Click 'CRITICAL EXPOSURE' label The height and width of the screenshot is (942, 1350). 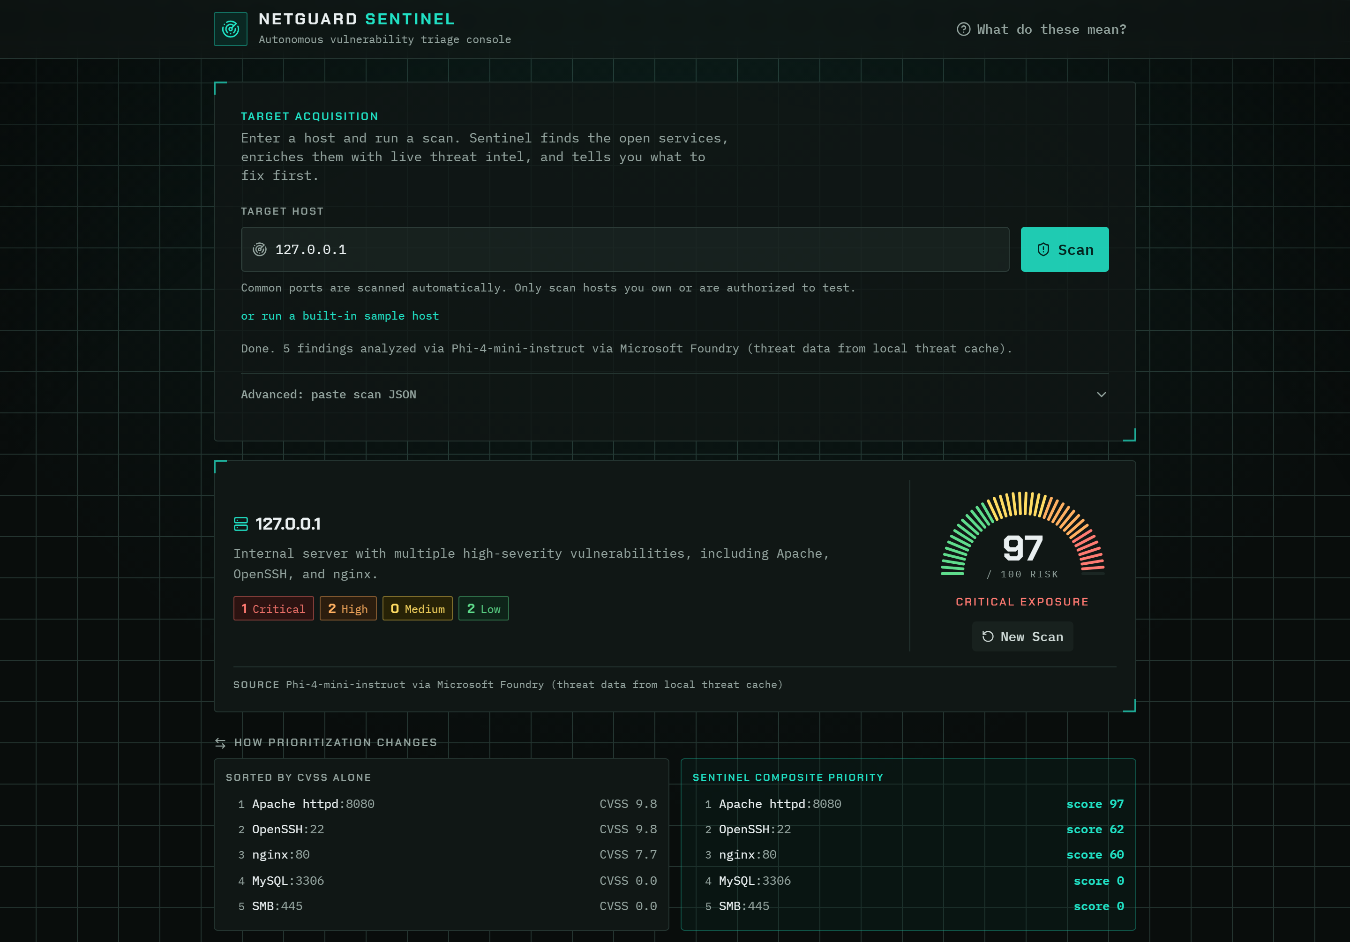[1022, 602]
